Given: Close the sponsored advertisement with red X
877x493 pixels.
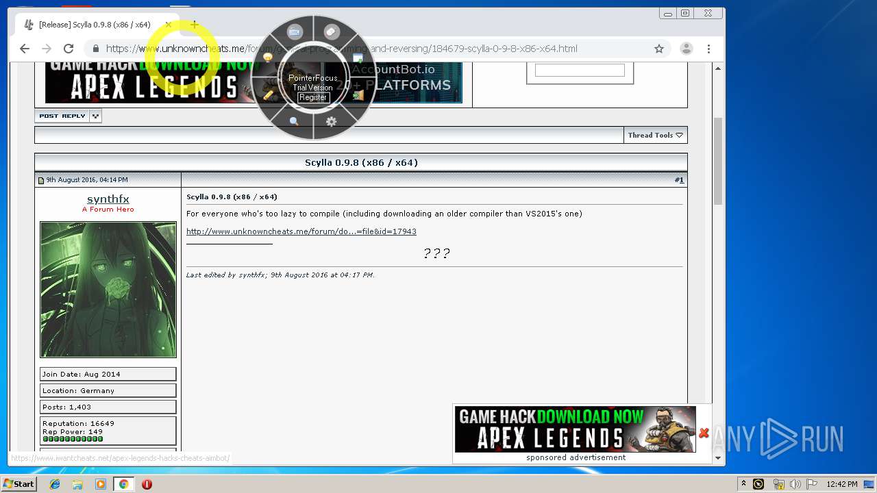Looking at the screenshot, I should [704, 433].
